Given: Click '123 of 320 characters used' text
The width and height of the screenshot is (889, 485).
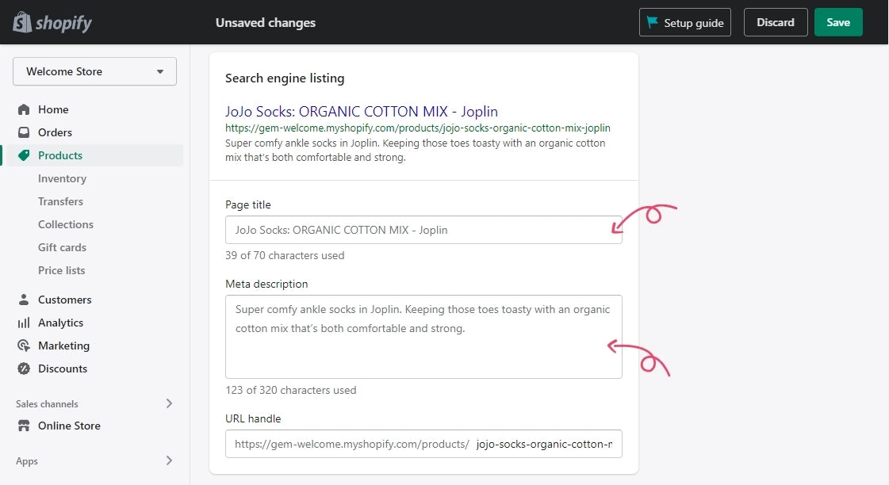Looking at the screenshot, I should click(x=291, y=391).
